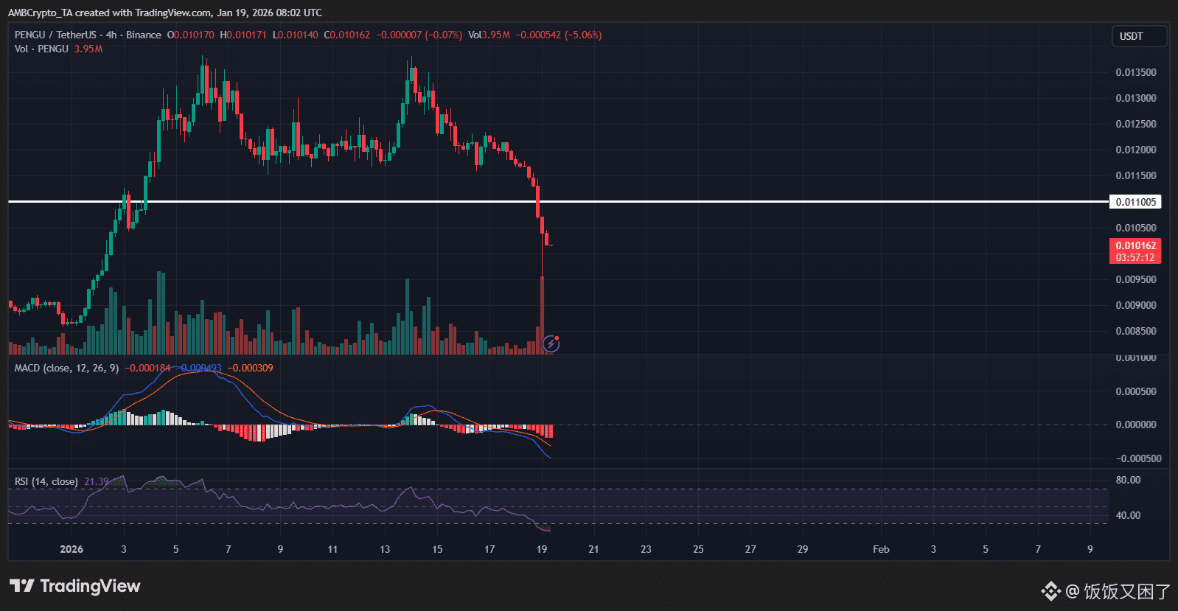Select the MACD (close, 12, 26, 9) legend
The width and height of the screenshot is (1178, 611).
point(66,368)
